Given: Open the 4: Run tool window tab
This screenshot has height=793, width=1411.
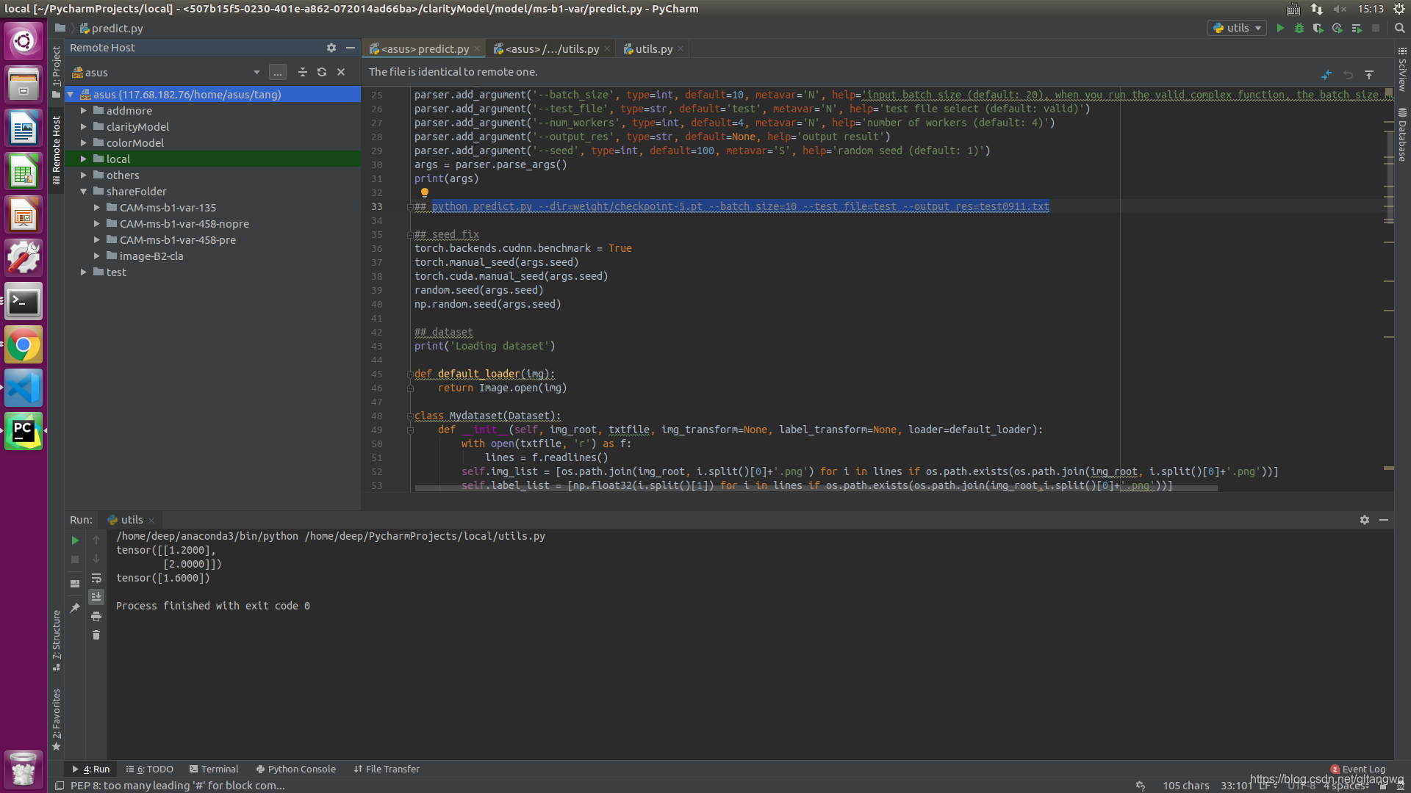Looking at the screenshot, I should [x=91, y=770].
